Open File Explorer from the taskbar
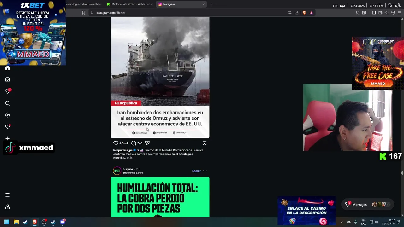Image resolution: width=404 pixels, height=227 pixels. tap(16, 222)
